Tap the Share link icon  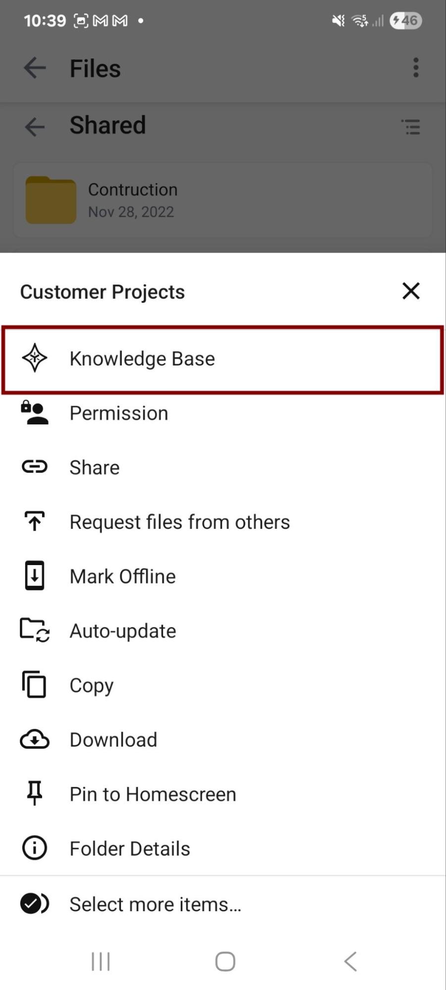35,467
